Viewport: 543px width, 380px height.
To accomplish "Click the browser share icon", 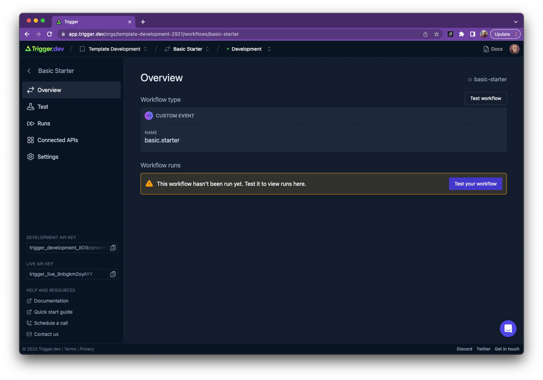I will tap(425, 34).
